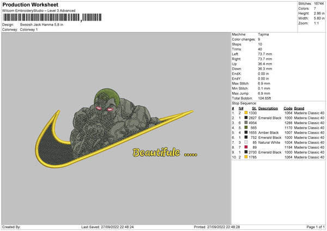
Task: Click the embroidered swoosh design preview
Action: click(x=114, y=128)
